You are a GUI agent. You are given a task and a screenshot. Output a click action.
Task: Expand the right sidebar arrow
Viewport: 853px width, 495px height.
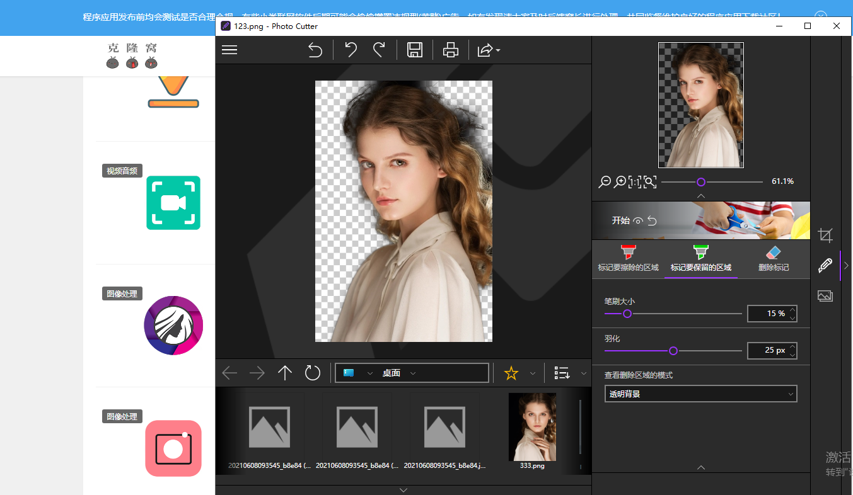[846, 266]
